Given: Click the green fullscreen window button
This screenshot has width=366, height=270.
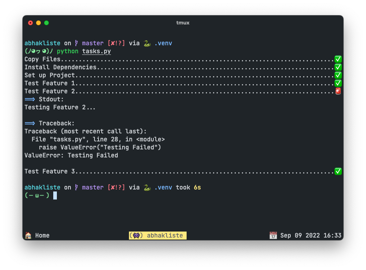Looking at the screenshot, I should tap(46, 23).
